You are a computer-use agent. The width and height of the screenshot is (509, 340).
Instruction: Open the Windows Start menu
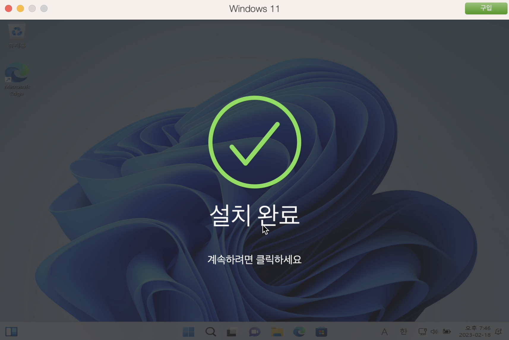point(188,332)
